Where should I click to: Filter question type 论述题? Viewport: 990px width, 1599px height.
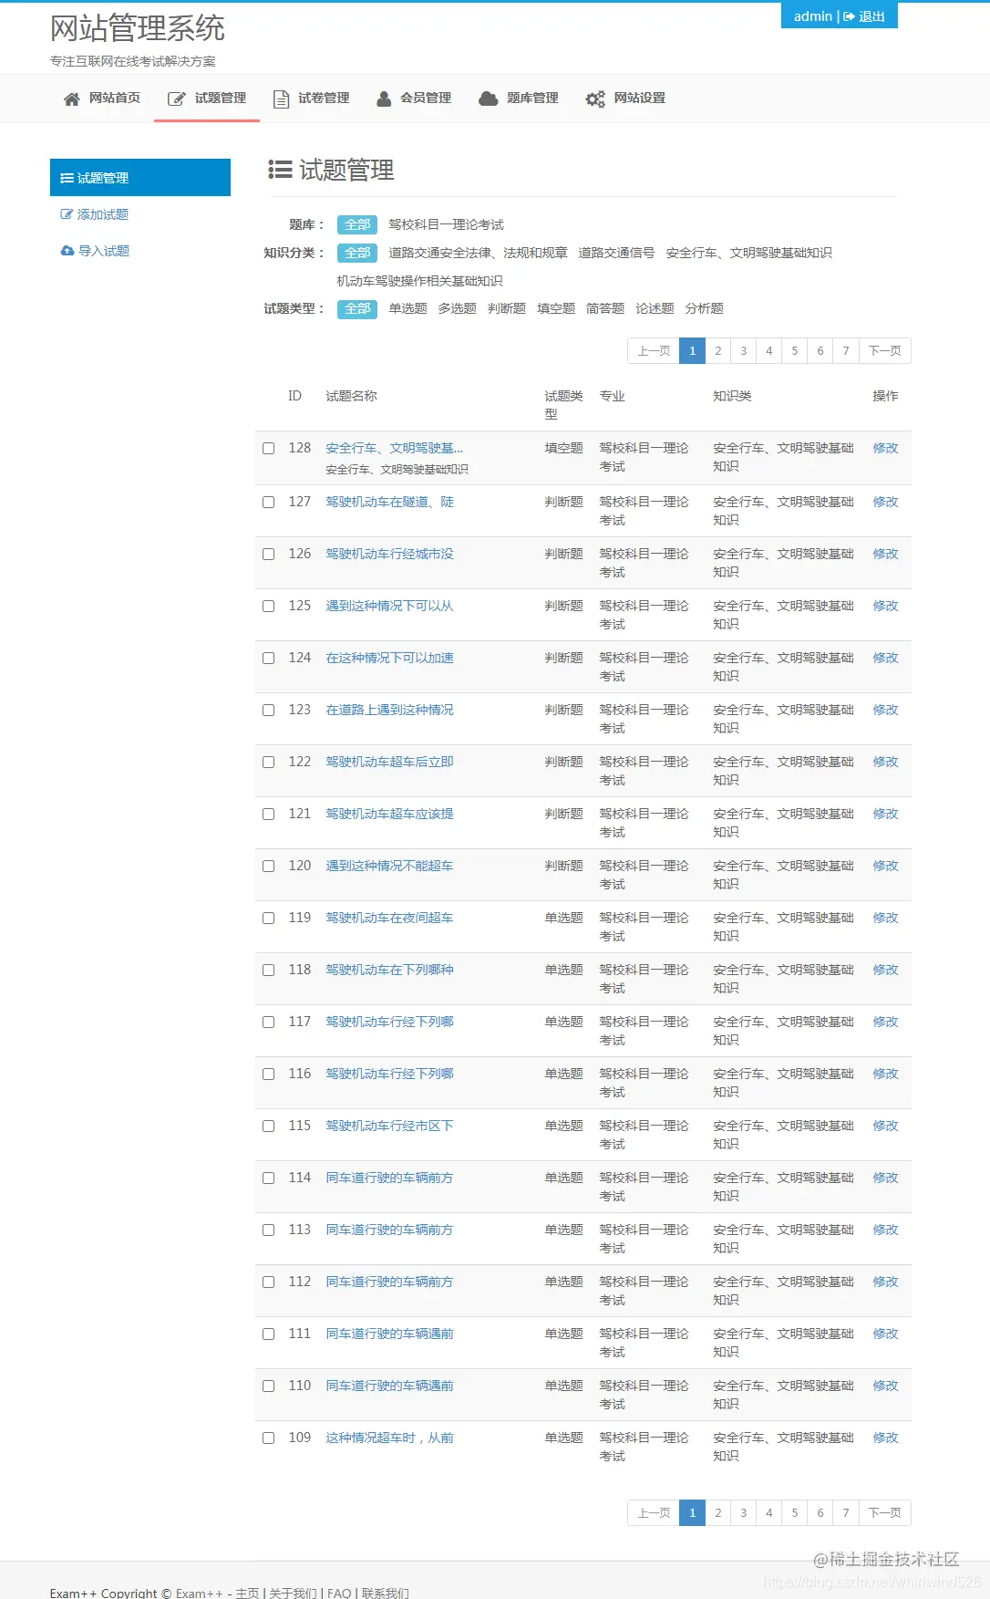click(655, 308)
